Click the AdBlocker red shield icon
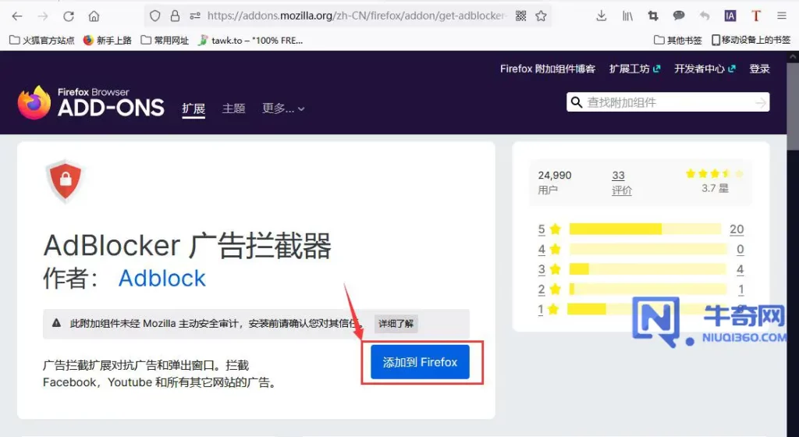This screenshot has height=437, width=799. [65, 181]
